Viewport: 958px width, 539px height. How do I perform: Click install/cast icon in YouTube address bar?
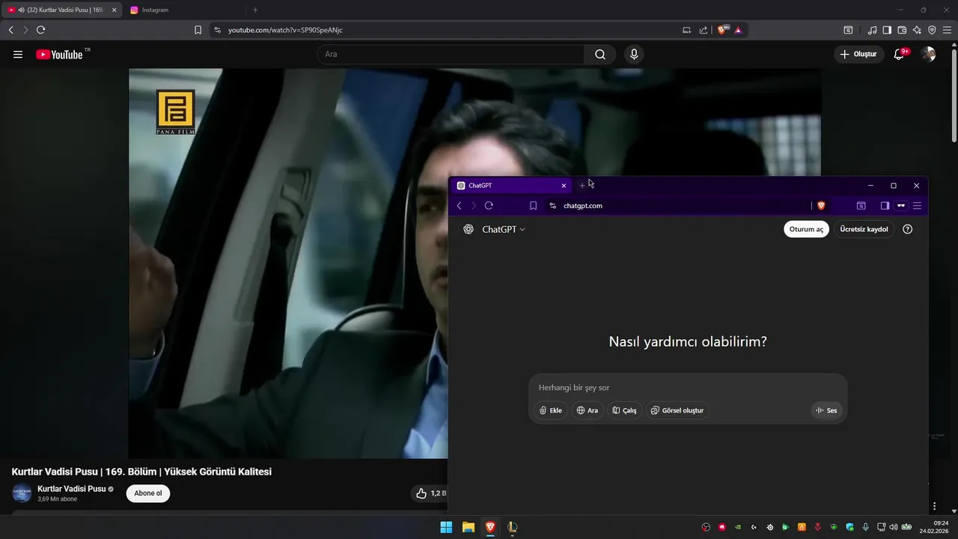(686, 30)
